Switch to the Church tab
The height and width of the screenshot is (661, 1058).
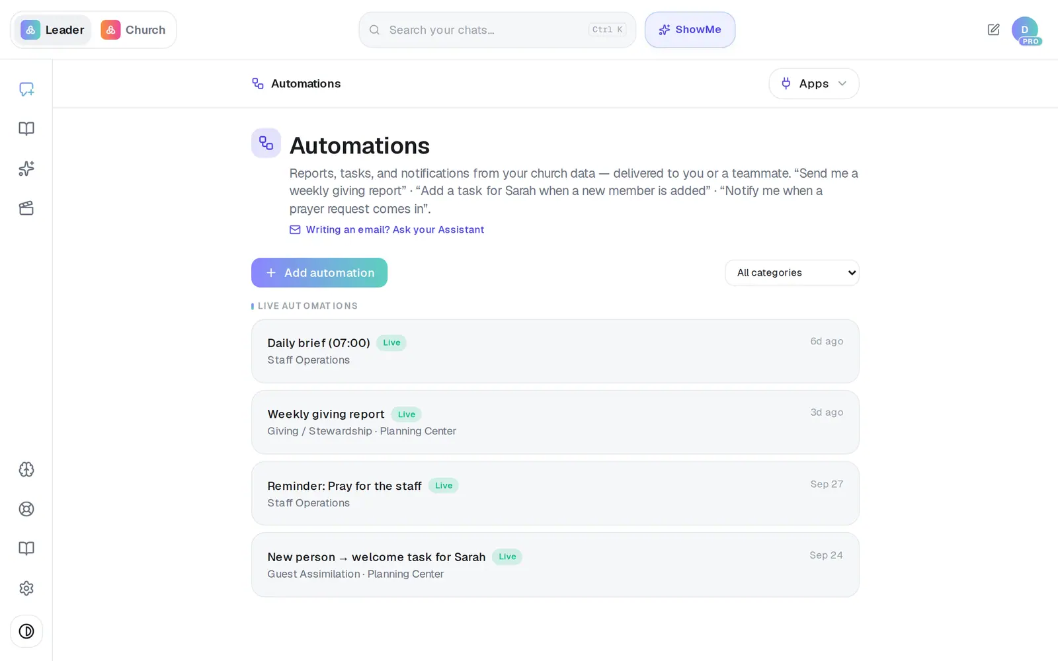tap(134, 30)
